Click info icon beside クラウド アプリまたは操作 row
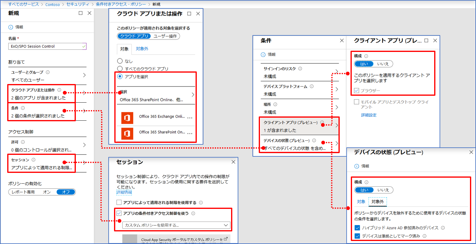Screen dimensions: 476x244 (x=59, y=90)
